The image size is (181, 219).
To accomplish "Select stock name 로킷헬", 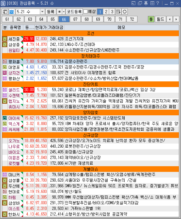I will [14, 163].
